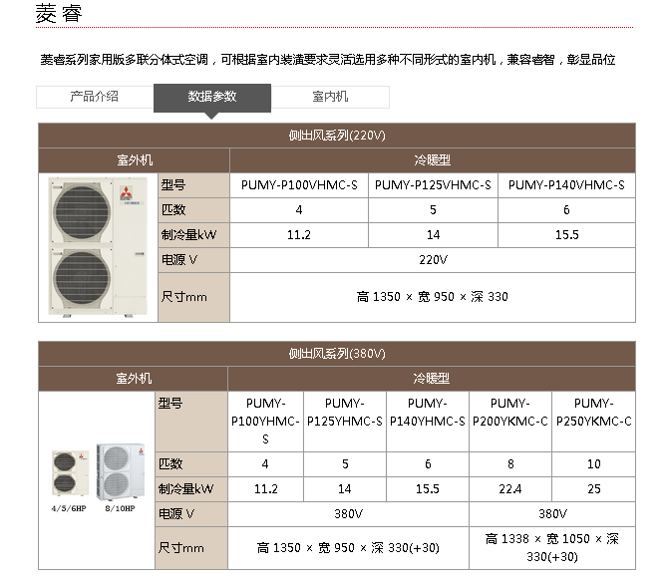666x581 pixels.
Task: Select model PUMY-P140YHMC-S cell
Action: (x=428, y=421)
